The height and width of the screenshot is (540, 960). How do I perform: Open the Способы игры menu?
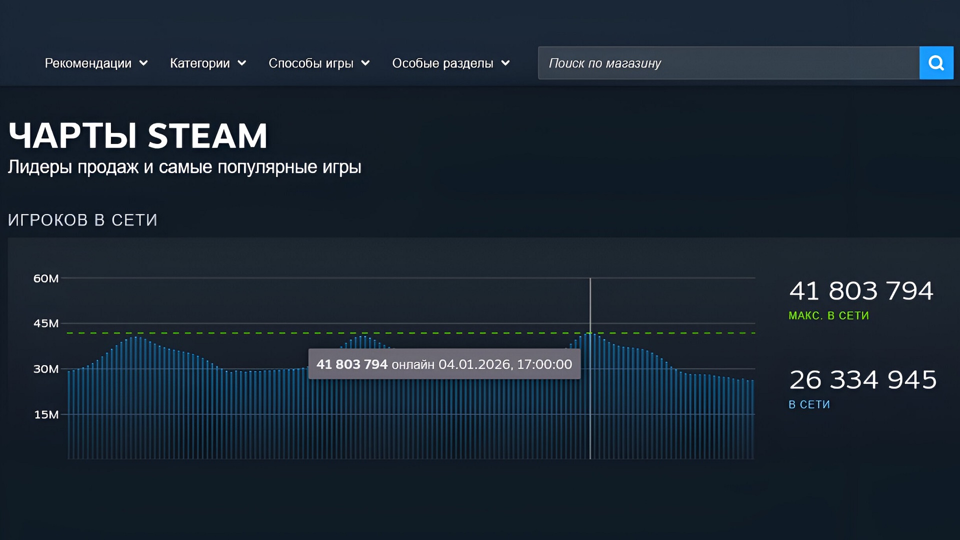[310, 63]
